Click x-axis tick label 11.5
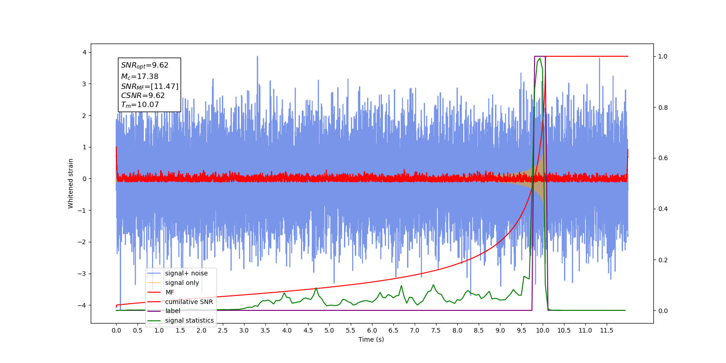726x363 pixels. click(x=607, y=330)
